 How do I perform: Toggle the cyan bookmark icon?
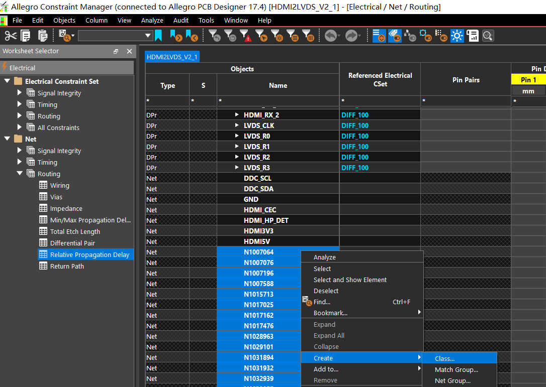[x=158, y=36]
